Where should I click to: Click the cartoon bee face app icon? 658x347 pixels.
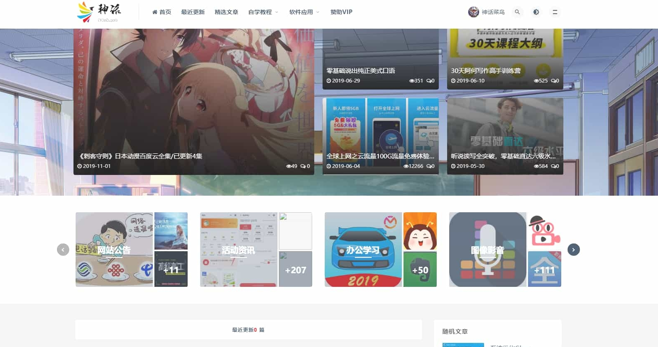click(420, 231)
